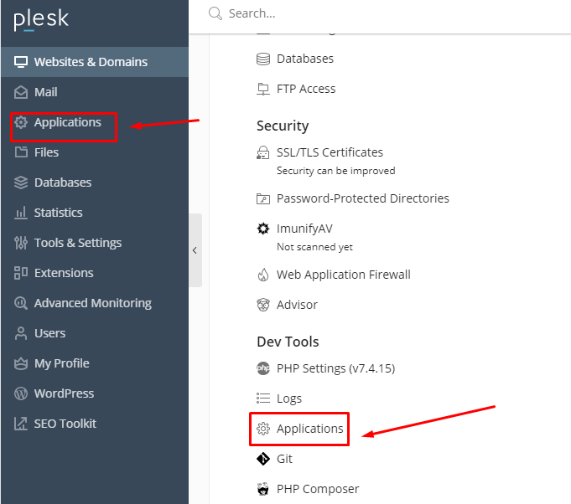Click the Users person icon
The height and width of the screenshot is (504, 571).
coord(21,333)
